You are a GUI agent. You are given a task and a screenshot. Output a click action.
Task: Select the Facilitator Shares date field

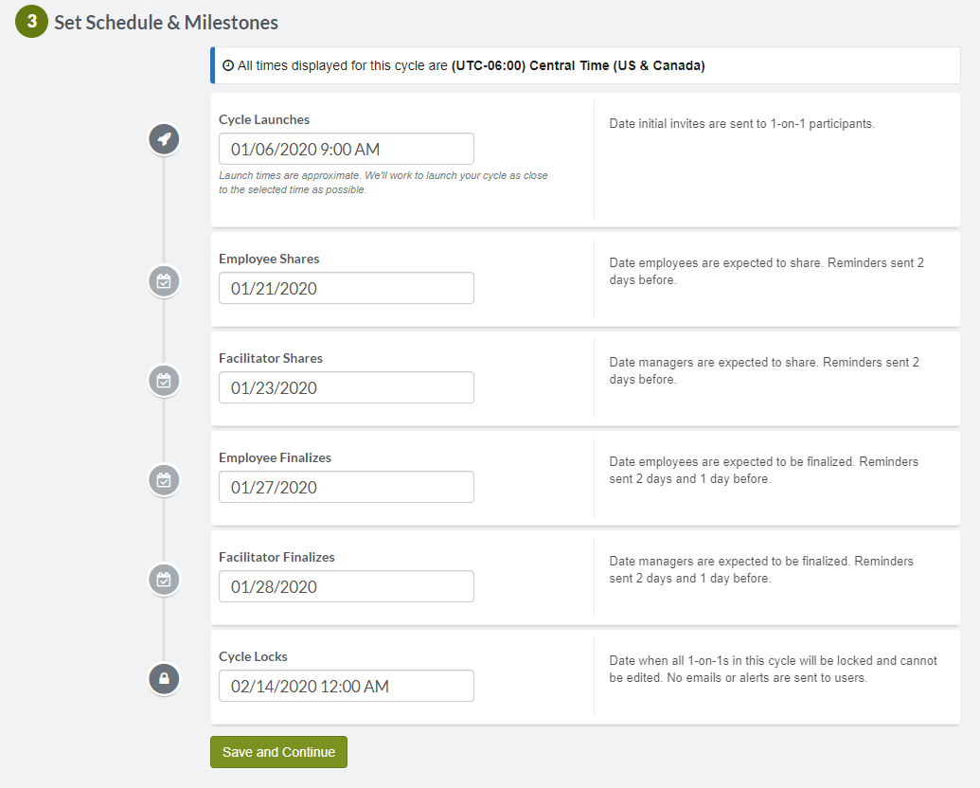pos(346,388)
